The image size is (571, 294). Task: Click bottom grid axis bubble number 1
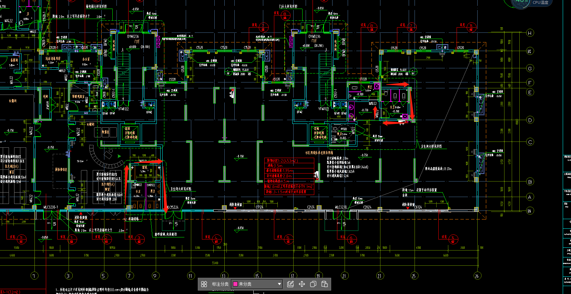coord(34,276)
